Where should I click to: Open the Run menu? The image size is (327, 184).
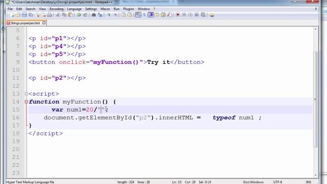tap(116, 9)
